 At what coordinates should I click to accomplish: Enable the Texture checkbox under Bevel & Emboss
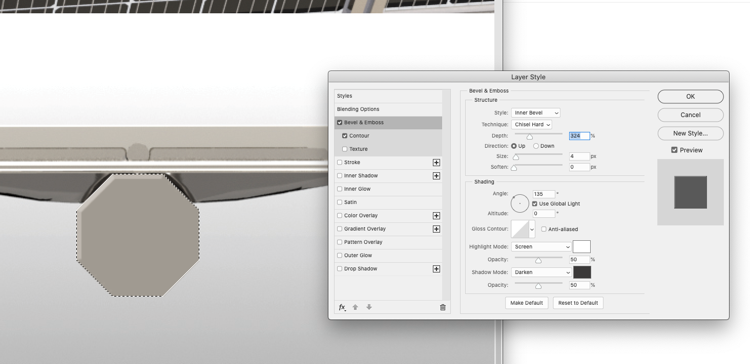click(x=346, y=149)
